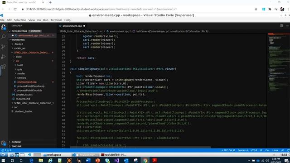Open the Run and Debug view
The height and width of the screenshot is (163, 290).
coord(3,57)
